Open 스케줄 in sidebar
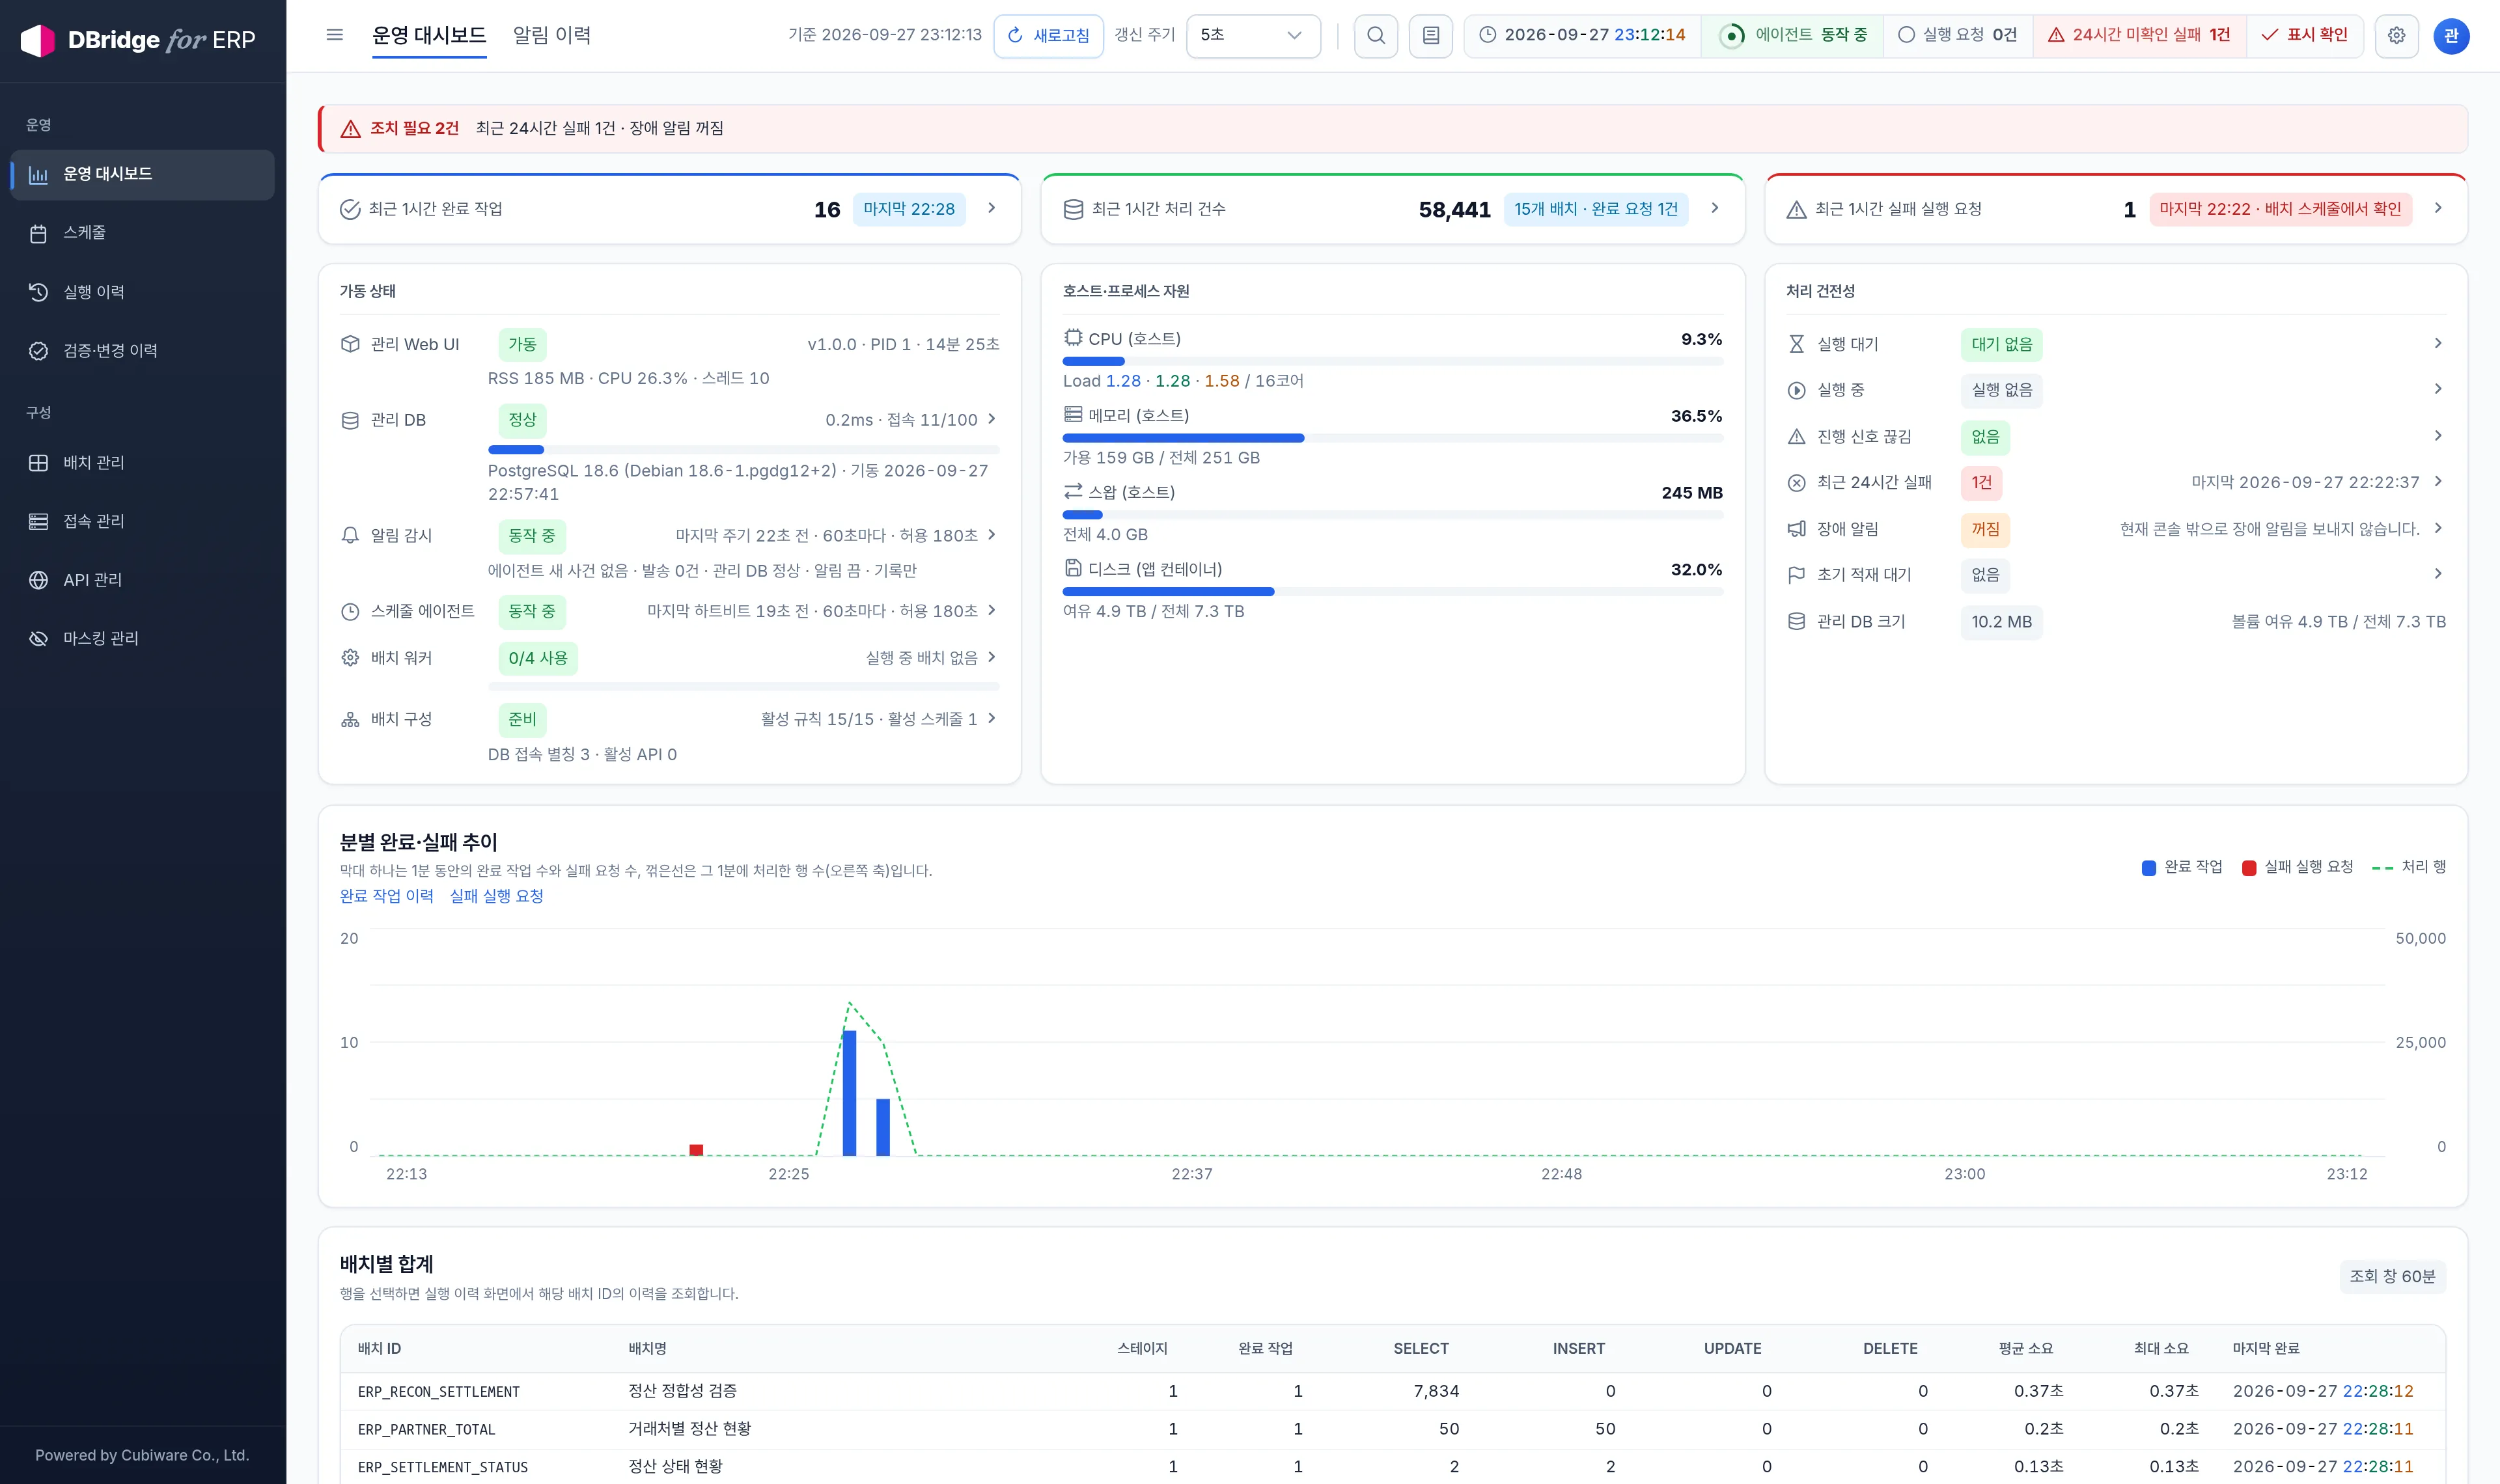2500x1484 pixels. click(x=142, y=233)
